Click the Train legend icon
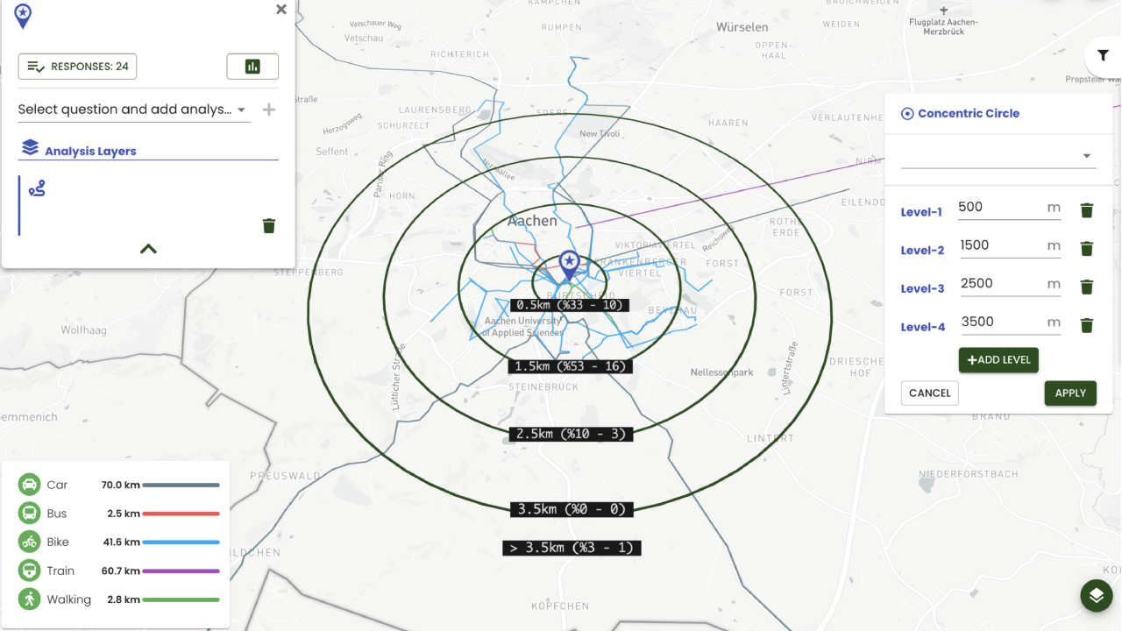1122x631 pixels. pos(30,571)
